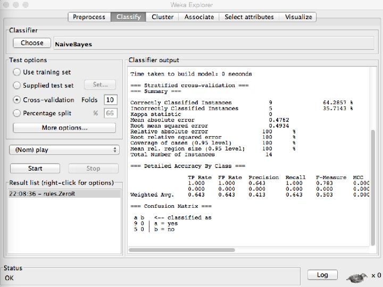Click the vertical scrollbar of classifier output
383x287 pixels.
(373, 188)
